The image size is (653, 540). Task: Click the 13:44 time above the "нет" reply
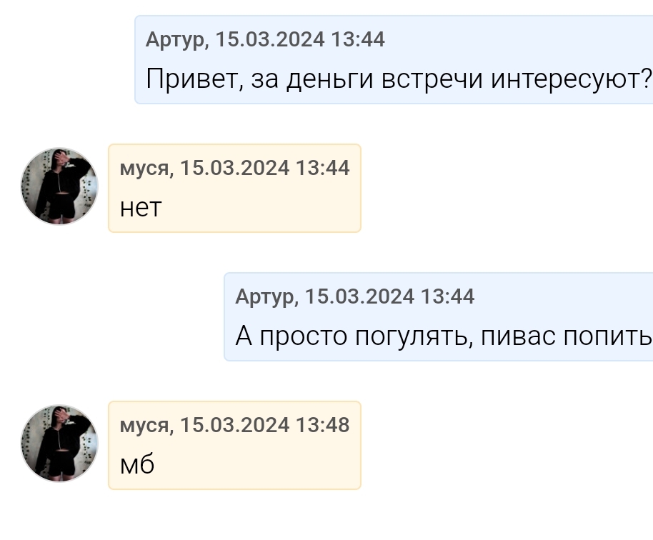click(x=322, y=168)
